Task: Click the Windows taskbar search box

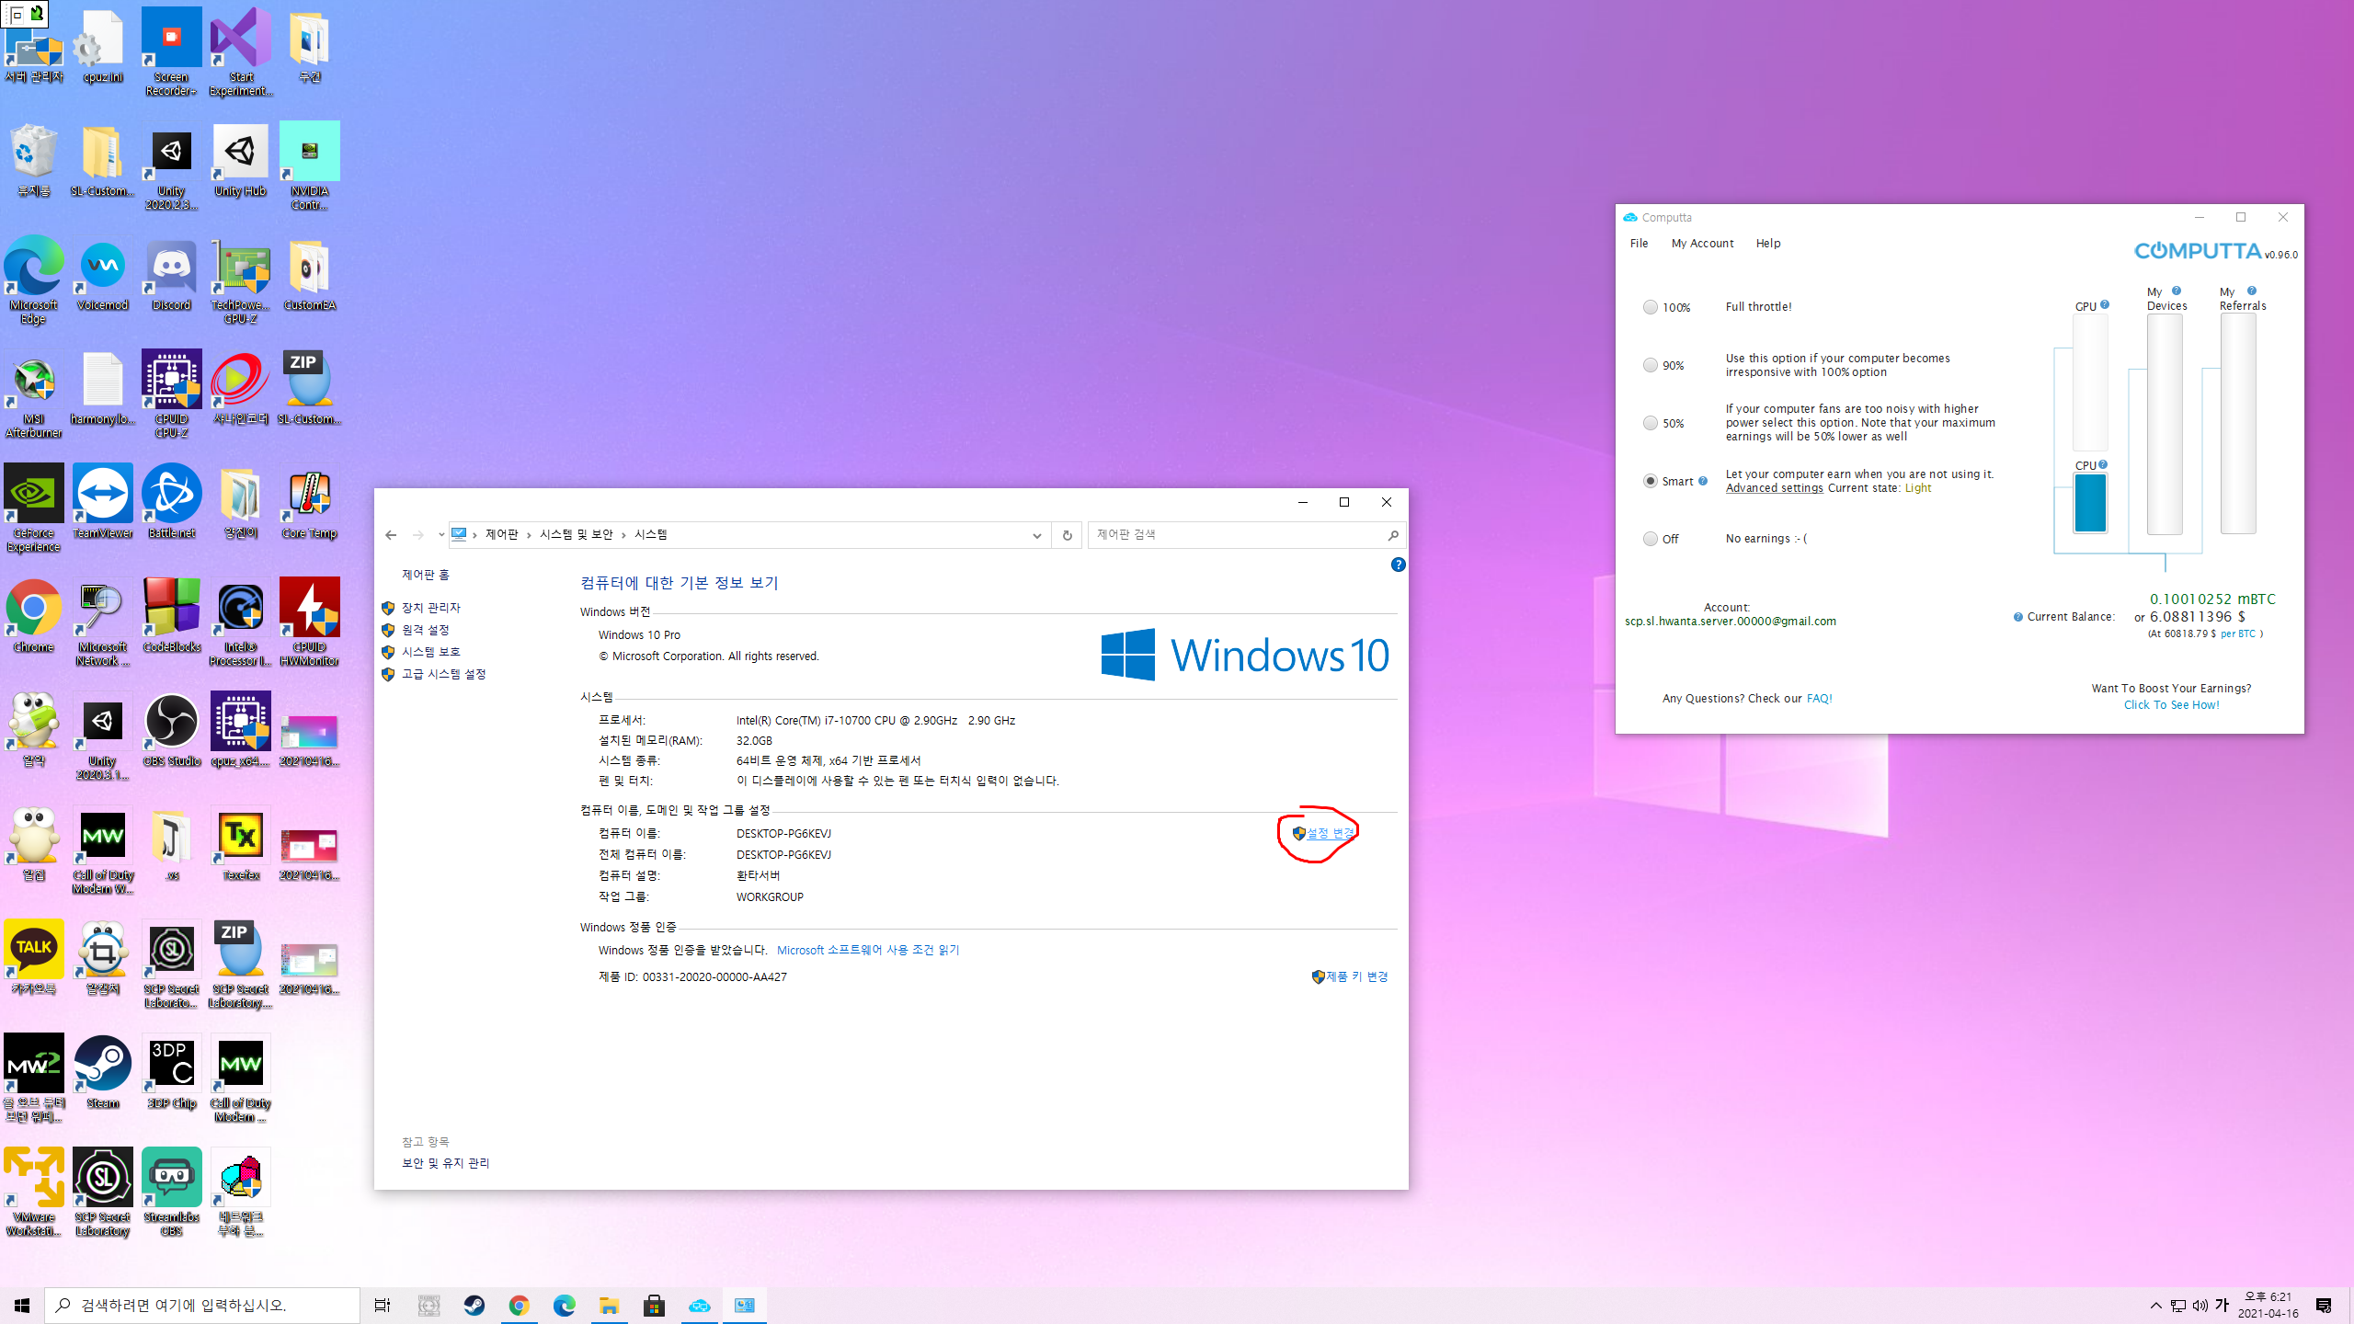Action: pos(202,1306)
